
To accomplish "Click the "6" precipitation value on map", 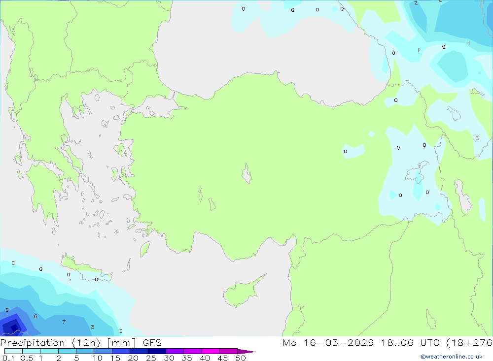I will coord(35,316).
